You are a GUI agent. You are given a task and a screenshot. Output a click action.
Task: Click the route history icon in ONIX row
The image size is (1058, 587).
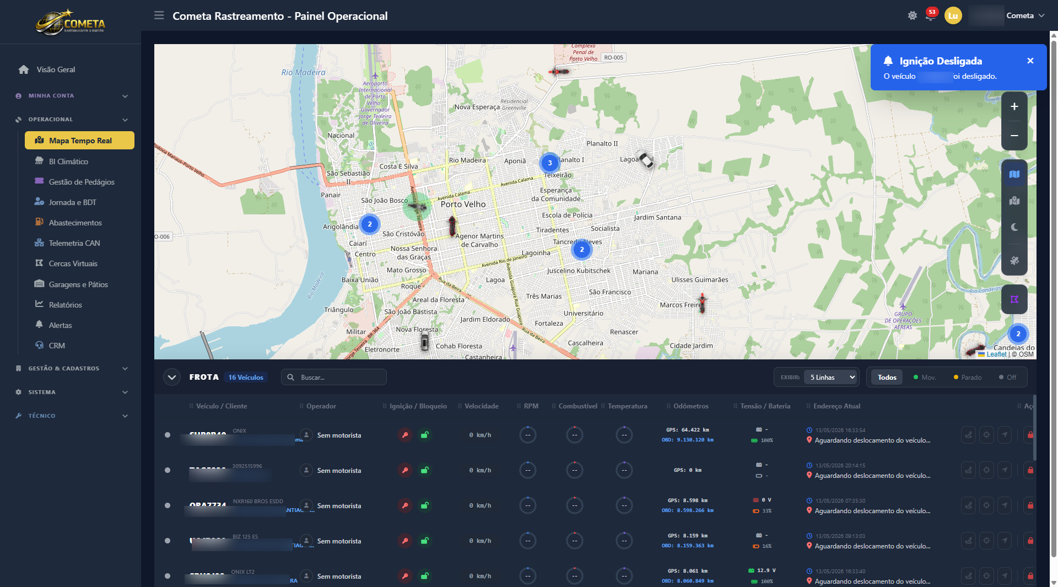pos(968,435)
